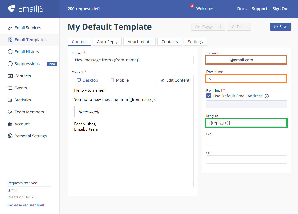Click Increase request limit link

26,205
